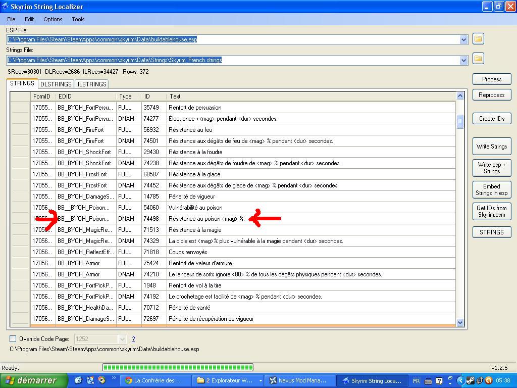Sort by Type column header

pos(129,96)
